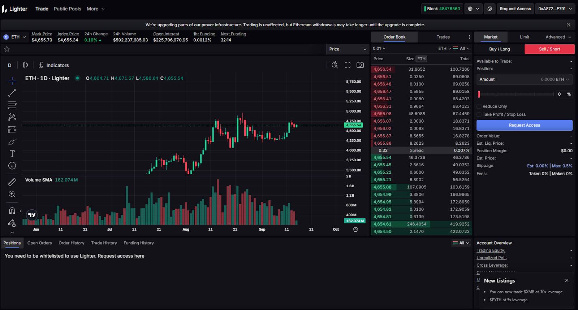Select the Limit order tab
This screenshot has height=310, width=578.
coord(525,37)
